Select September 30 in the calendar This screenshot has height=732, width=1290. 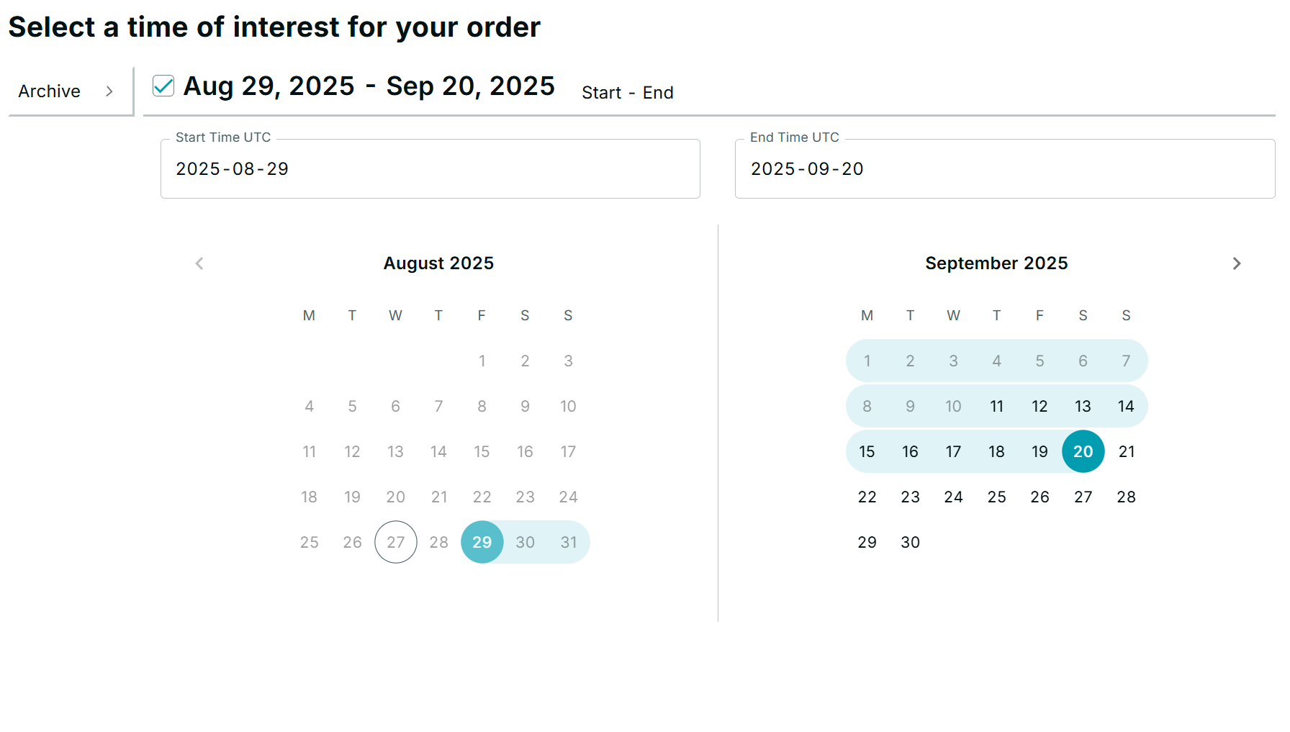click(x=910, y=542)
